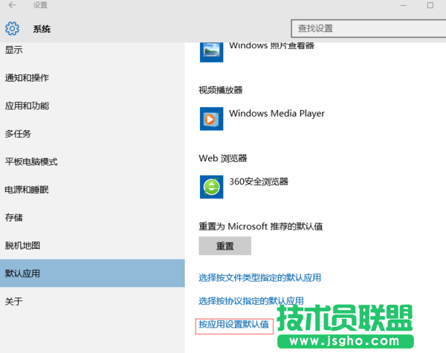Click the Windows Media Player icon

(211, 119)
